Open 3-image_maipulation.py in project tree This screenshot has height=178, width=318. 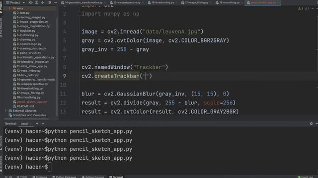pos(31,26)
